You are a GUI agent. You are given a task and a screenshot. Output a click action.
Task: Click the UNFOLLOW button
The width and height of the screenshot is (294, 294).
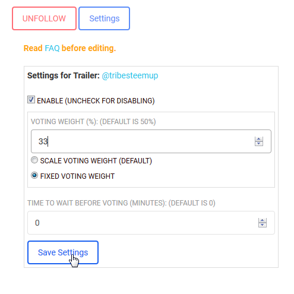[44, 18]
